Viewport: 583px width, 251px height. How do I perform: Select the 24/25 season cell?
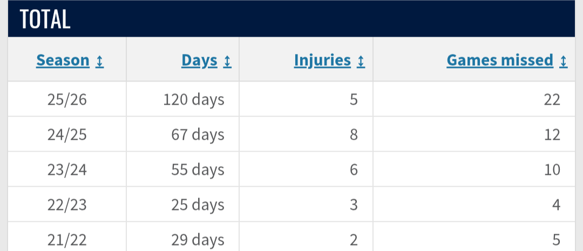[67, 134]
